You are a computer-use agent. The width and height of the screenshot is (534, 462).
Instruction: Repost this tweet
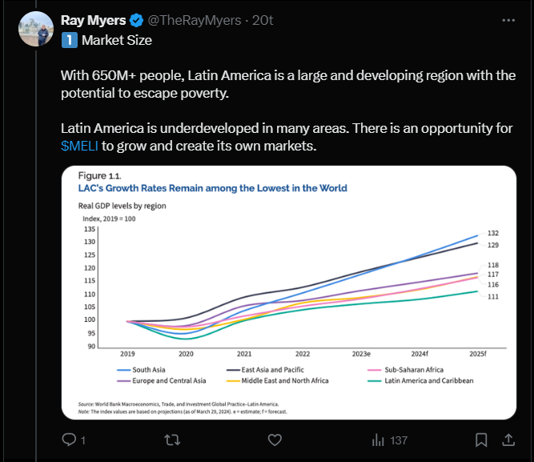pyautogui.click(x=171, y=440)
